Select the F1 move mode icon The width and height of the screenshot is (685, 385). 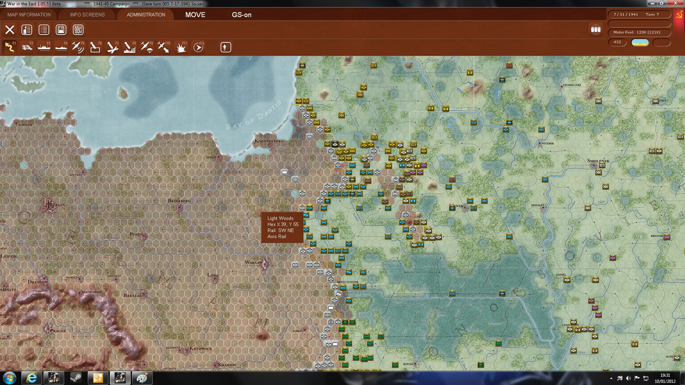point(10,47)
